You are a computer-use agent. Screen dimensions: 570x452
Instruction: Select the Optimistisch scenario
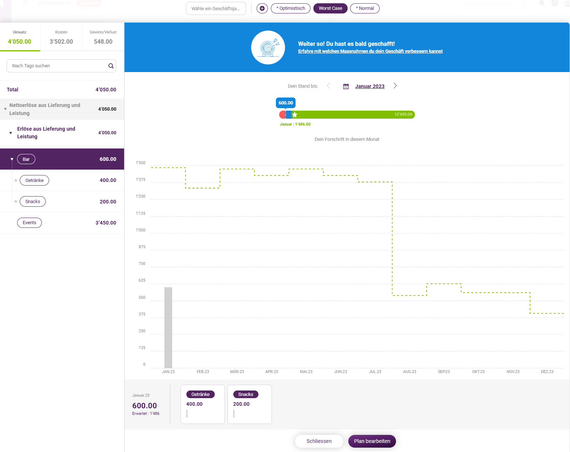tap(290, 8)
